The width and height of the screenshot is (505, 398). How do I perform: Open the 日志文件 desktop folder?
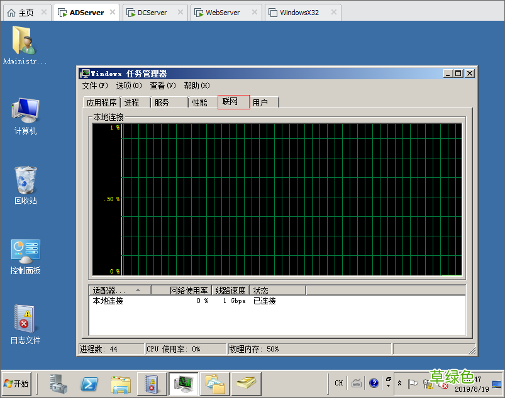coord(25,318)
